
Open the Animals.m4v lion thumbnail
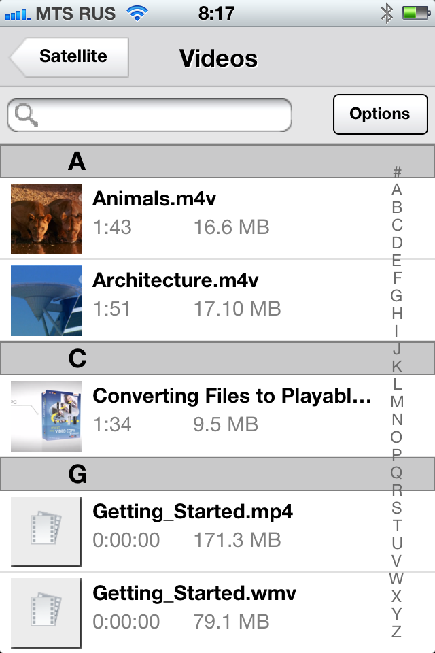(46, 218)
